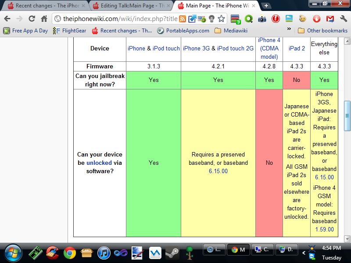Follow the iPhone link in Device row

136,48
